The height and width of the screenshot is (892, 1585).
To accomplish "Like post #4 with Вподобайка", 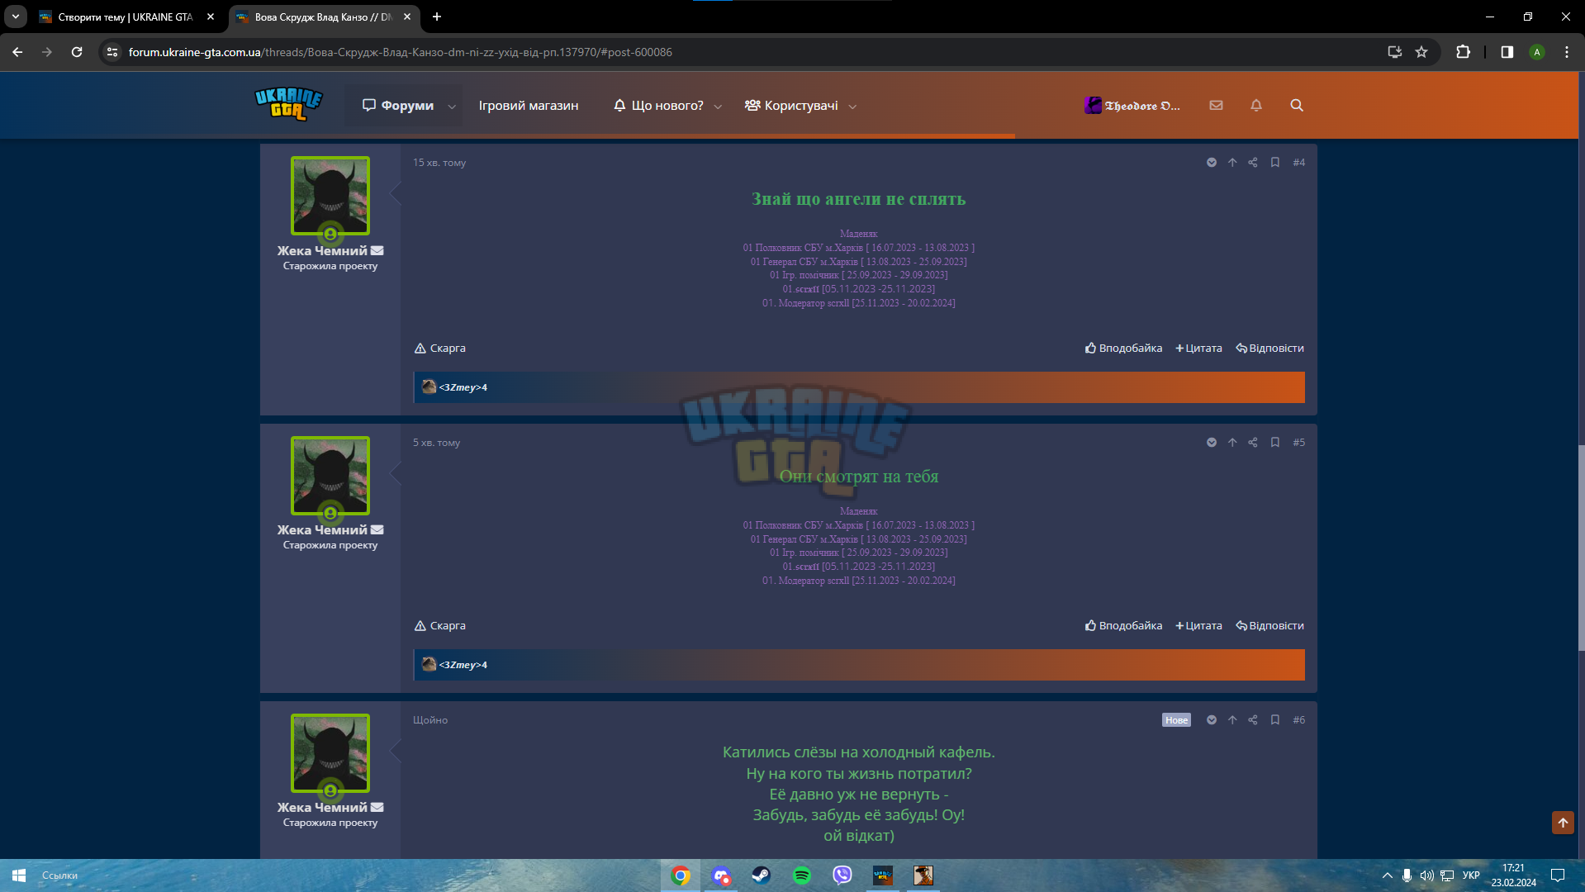I will (1123, 349).
